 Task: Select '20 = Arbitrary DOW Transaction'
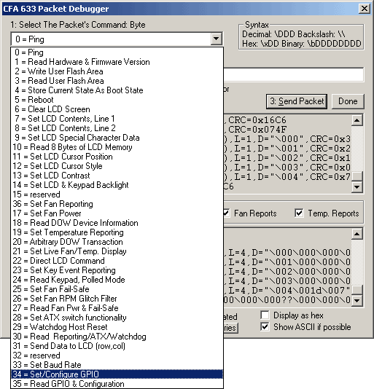pyautogui.click(x=117, y=242)
